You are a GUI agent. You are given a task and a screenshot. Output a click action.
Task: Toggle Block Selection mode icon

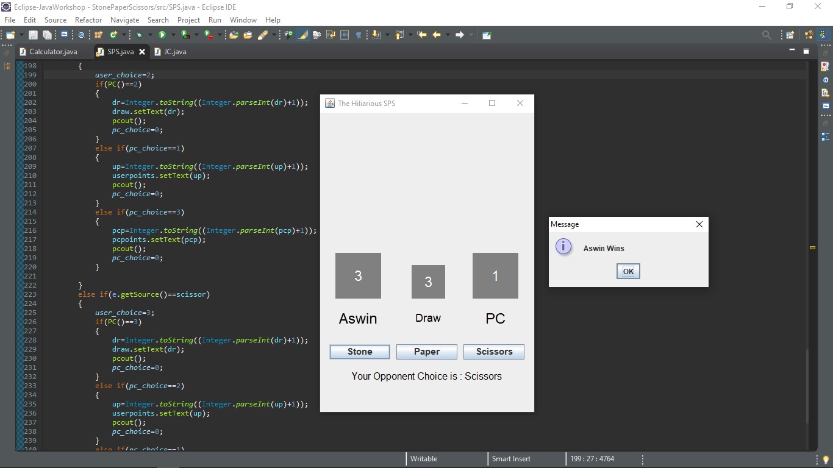click(x=345, y=35)
